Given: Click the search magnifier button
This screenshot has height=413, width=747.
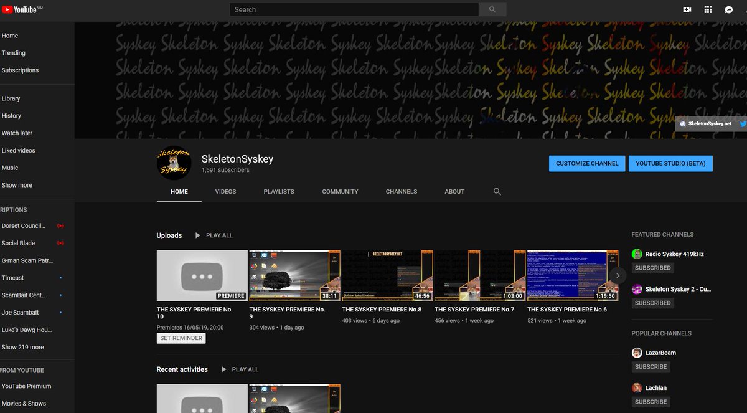Looking at the screenshot, I should coord(492,9).
